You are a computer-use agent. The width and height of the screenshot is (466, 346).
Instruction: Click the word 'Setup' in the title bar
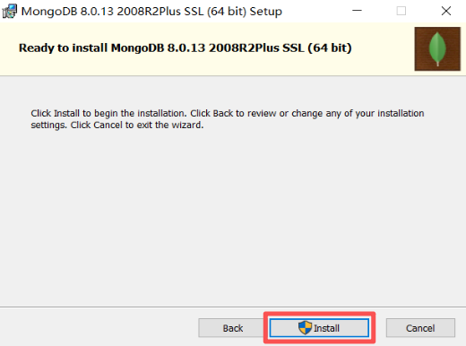(x=266, y=12)
